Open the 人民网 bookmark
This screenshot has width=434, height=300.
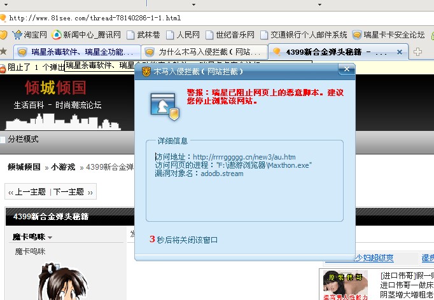(188, 35)
